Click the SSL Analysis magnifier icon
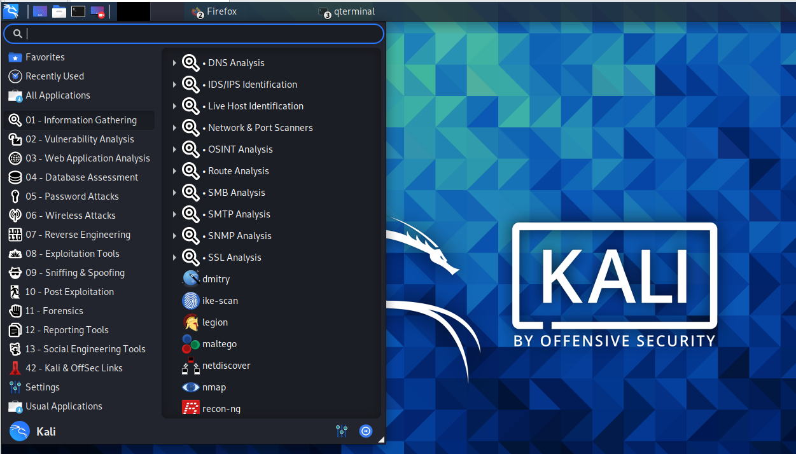The height and width of the screenshot is (454, 796). [x=191, y=258]
